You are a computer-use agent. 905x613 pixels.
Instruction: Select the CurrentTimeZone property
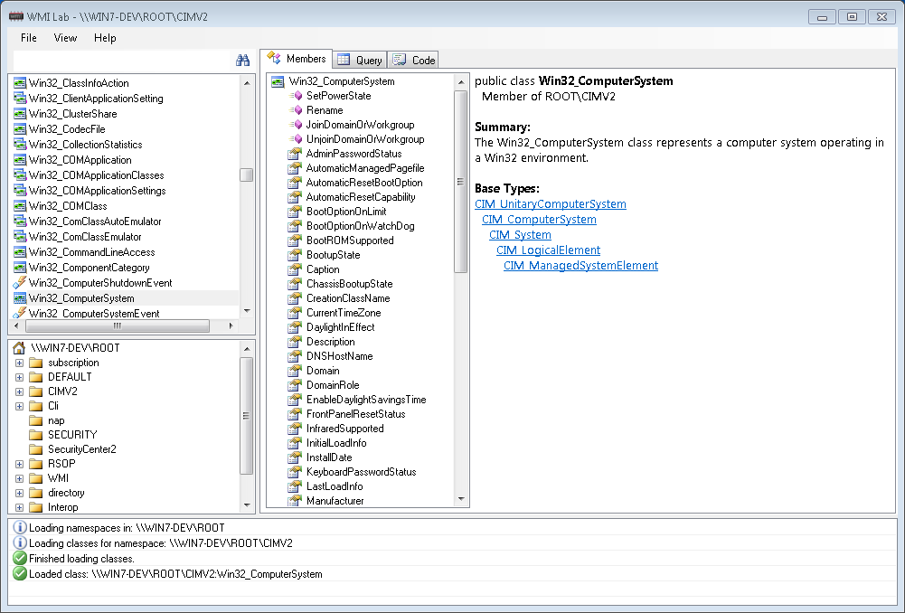[344, 313]
